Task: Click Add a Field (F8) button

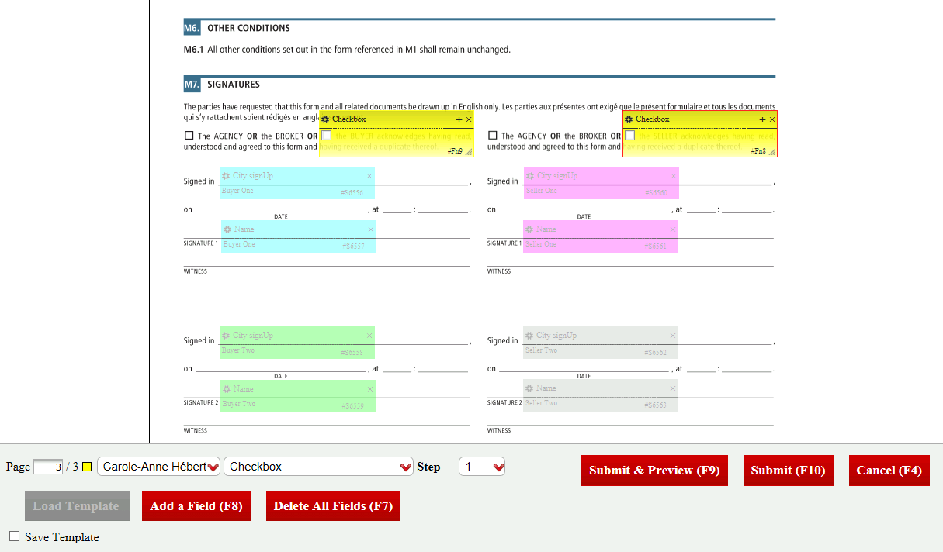Action: 196,506
